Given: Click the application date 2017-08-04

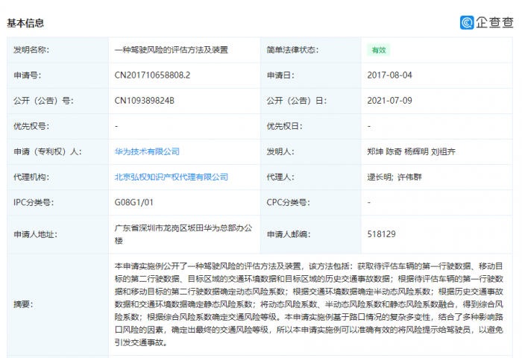Looking at the screenshot, I should click(389, 75).
